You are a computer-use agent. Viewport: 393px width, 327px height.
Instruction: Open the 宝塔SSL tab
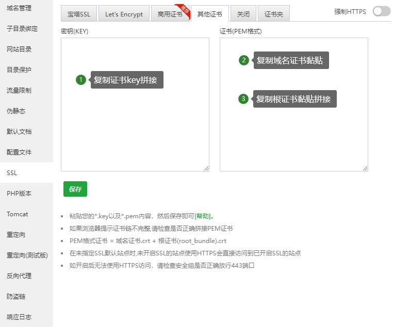pyautogui.click(x=78, y=14)
